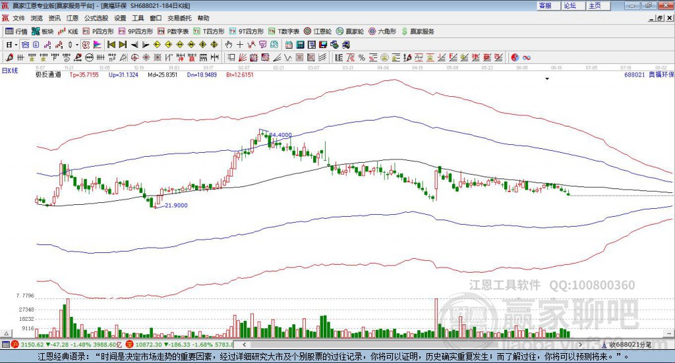Click the first yellow diamond arrow icon

pyautogui.click(x=157, y=45)
